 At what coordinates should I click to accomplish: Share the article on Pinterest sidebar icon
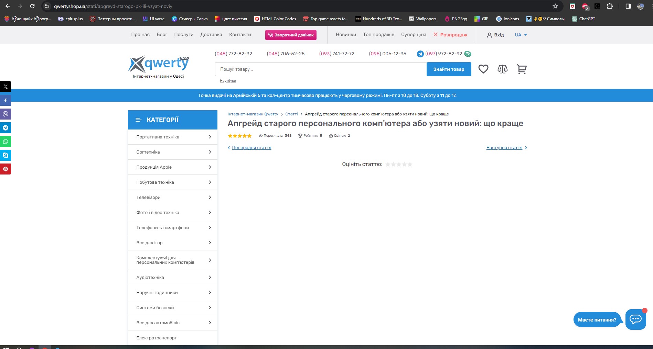coord(6,169)
